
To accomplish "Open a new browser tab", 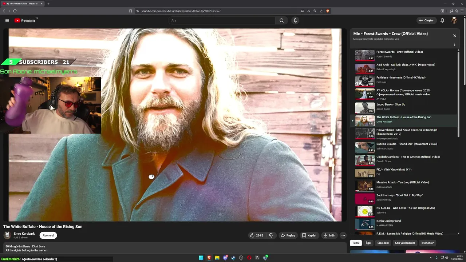I will pos(48,4).
